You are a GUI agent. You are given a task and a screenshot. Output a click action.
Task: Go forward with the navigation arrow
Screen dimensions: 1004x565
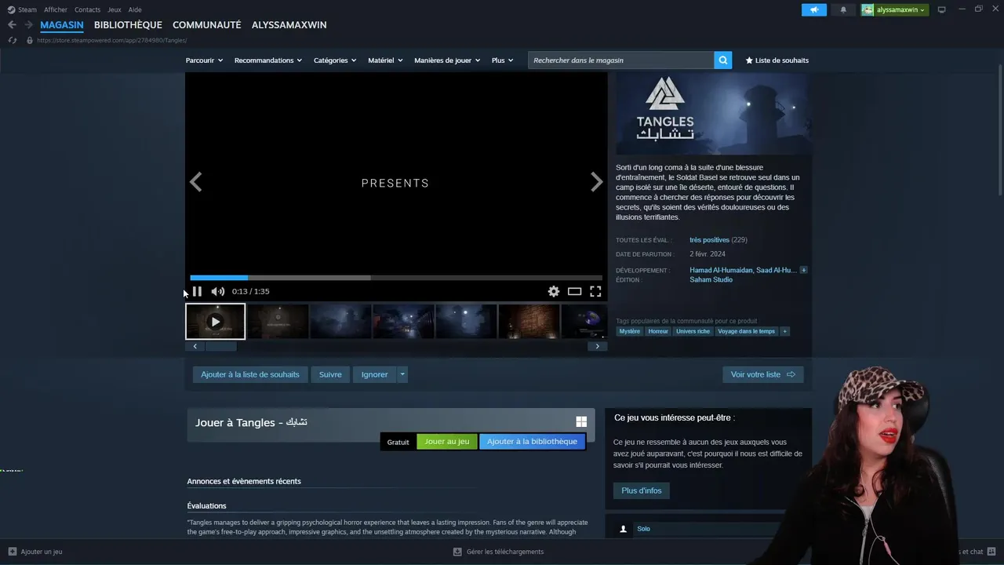click(28, 25)
